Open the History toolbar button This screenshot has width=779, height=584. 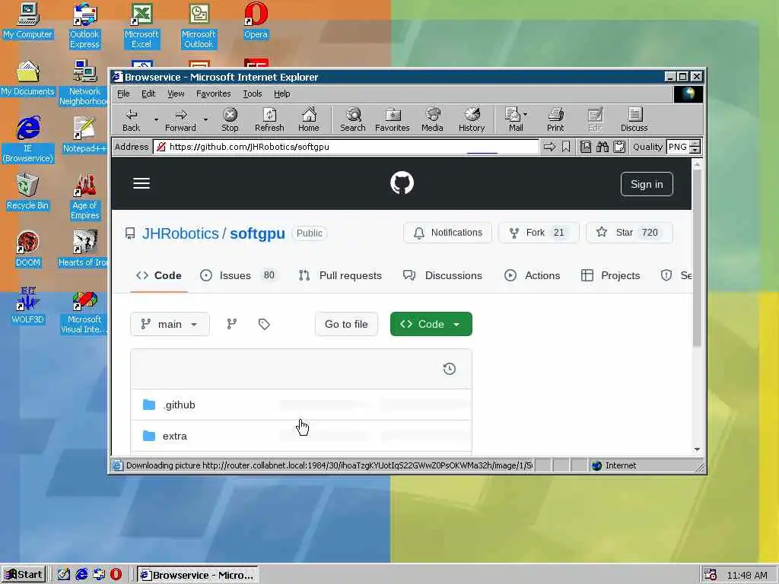[x=472, y=120]
